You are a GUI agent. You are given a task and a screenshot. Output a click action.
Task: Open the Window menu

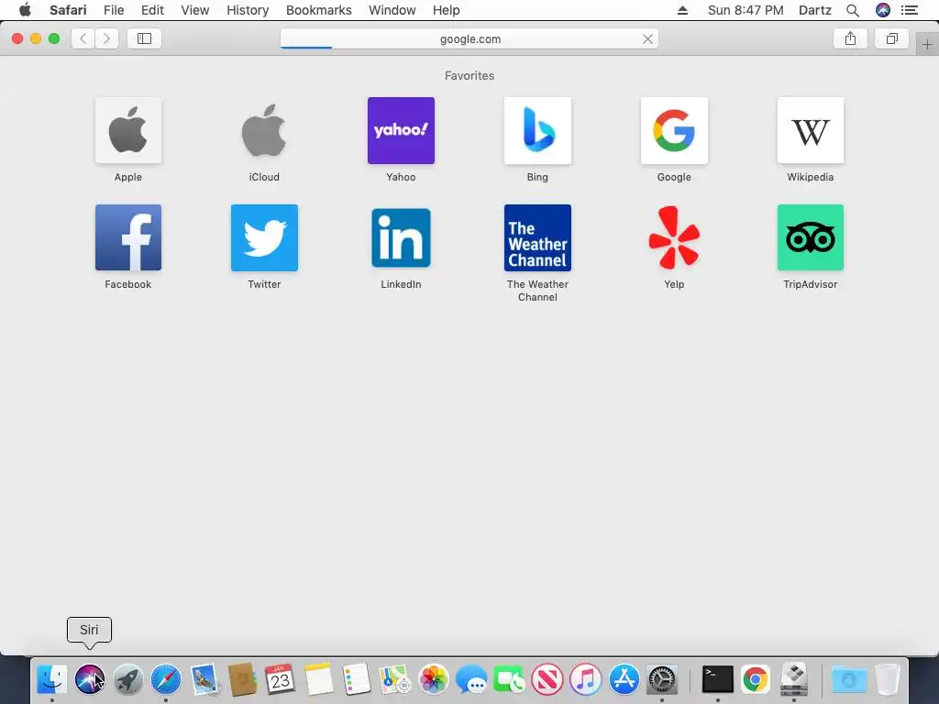tap(392, 10)
